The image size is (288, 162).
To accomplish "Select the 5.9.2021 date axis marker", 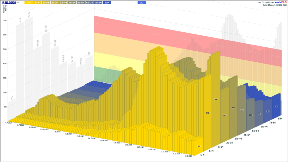I will [117, 143].
